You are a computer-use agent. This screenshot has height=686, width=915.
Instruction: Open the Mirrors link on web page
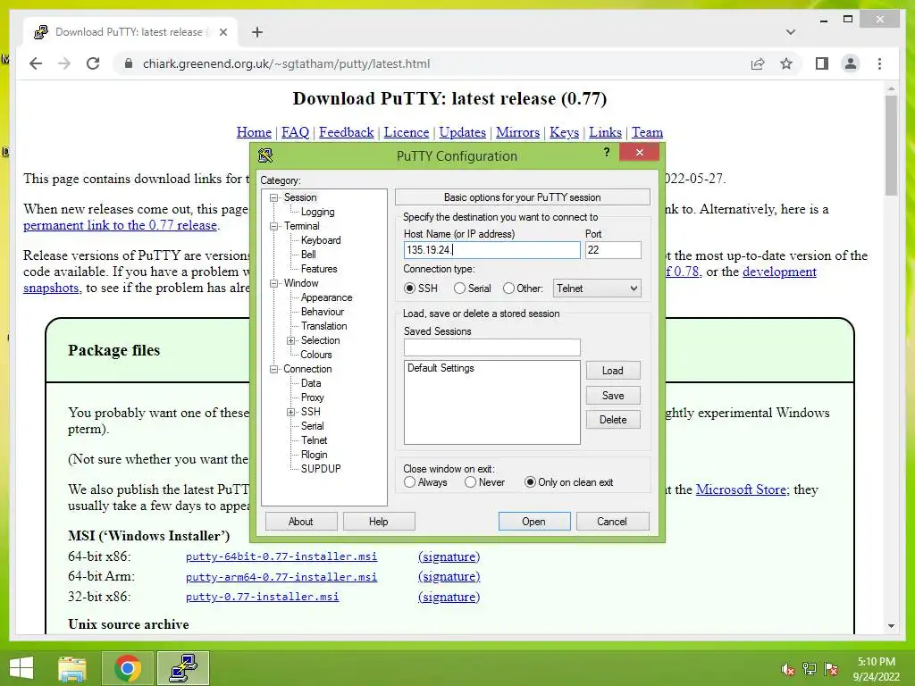coord(517,132)
